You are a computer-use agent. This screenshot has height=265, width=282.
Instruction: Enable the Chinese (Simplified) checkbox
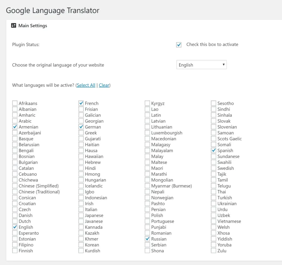point(15,186)
